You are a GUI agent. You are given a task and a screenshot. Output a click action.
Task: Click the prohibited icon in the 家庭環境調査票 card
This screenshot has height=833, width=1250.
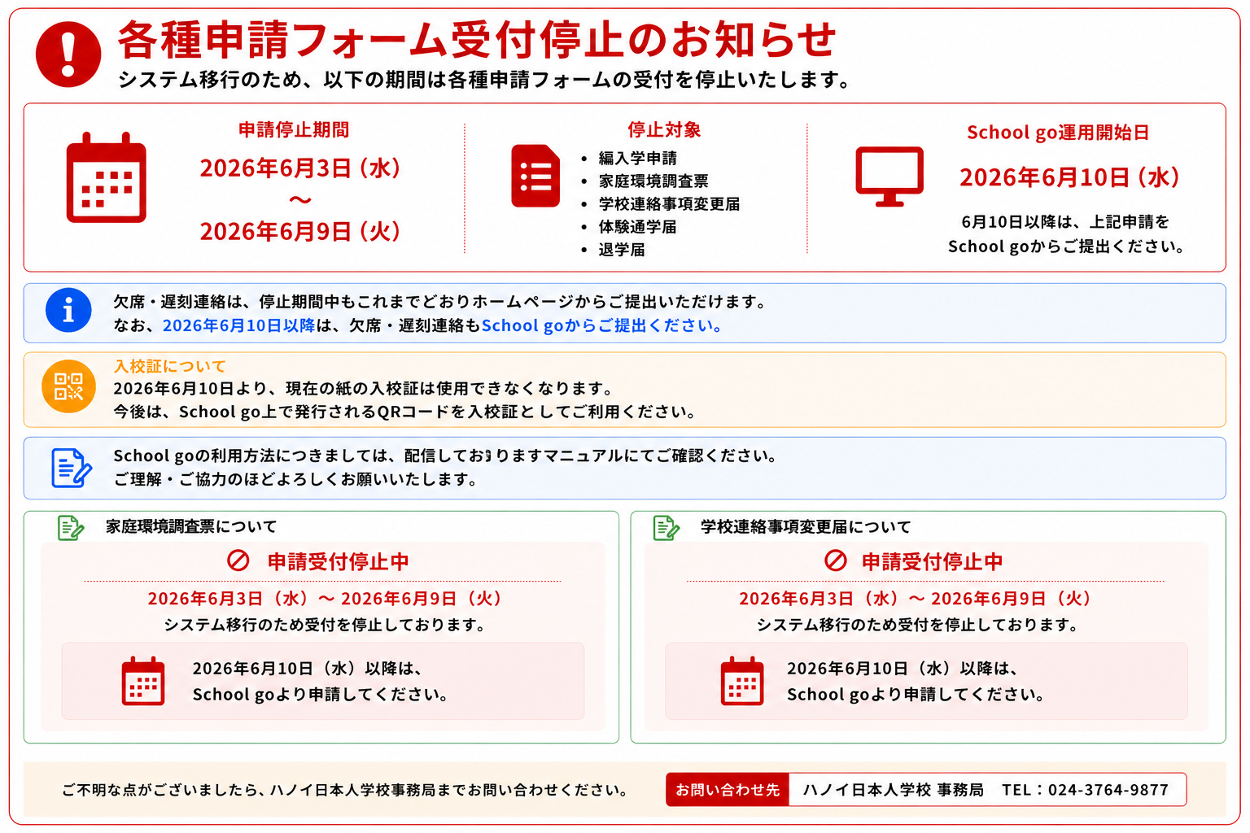[238, 560]
